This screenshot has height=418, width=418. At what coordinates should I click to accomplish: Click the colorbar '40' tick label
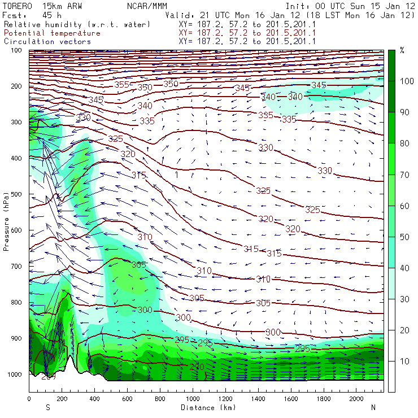(x=404, y=268)
